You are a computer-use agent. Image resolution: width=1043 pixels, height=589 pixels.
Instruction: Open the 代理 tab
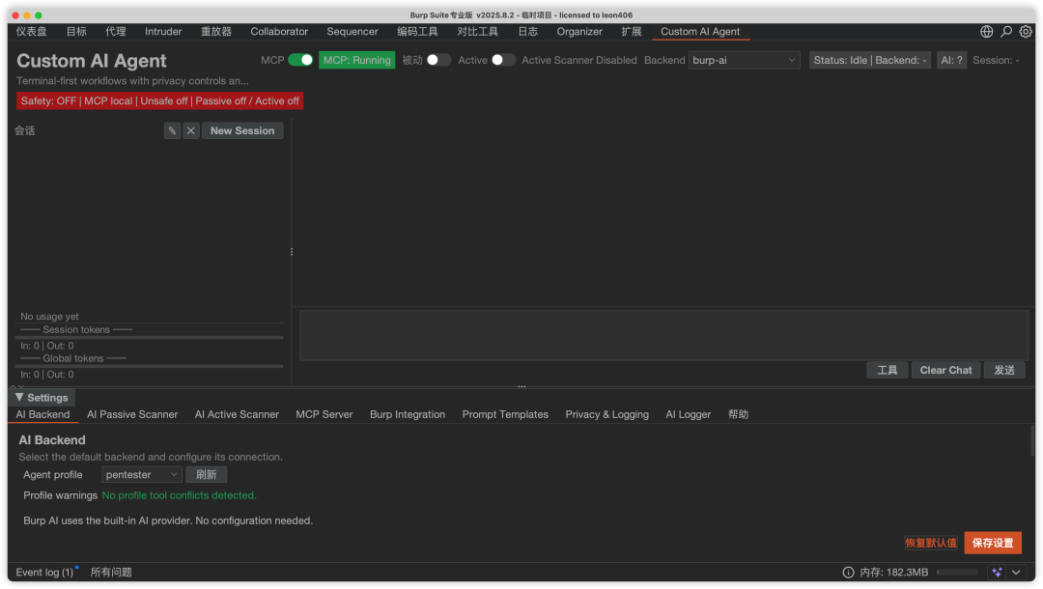click(116, 31)
